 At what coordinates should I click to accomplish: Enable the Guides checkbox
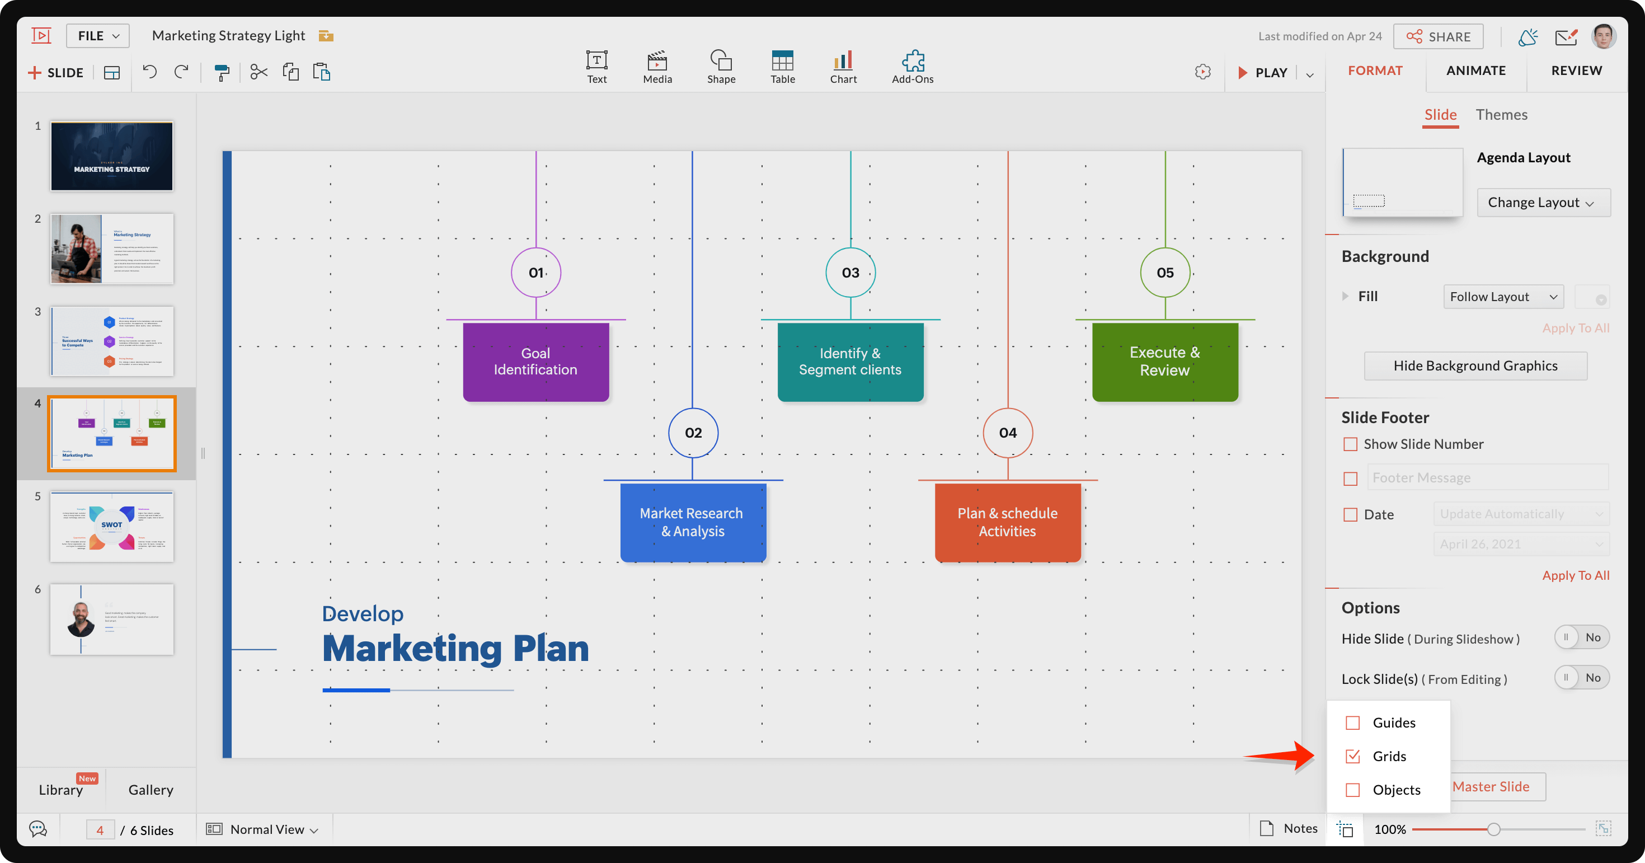point(1352,723)
